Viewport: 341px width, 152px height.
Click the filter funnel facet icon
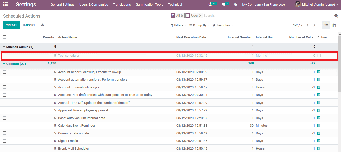pos(173,16)
